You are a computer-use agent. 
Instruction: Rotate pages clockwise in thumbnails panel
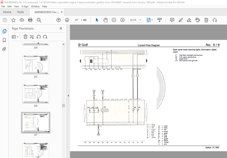(x=45, y=37)
